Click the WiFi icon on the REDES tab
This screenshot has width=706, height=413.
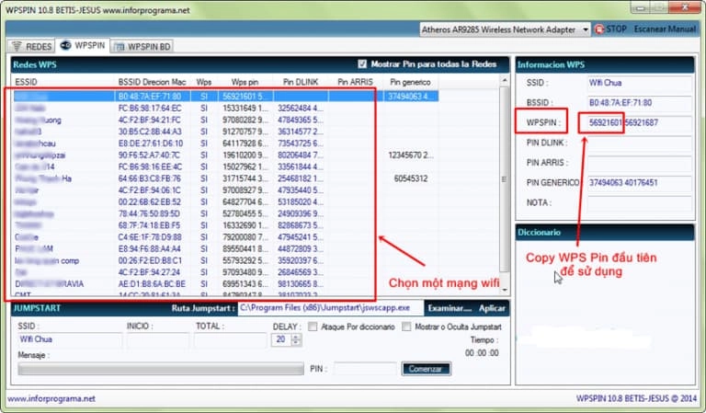[x=17, y=46]
